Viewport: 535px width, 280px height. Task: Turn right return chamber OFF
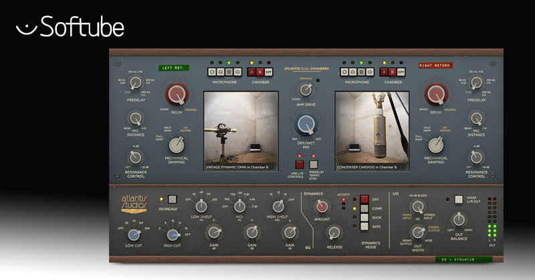[401, 72]
